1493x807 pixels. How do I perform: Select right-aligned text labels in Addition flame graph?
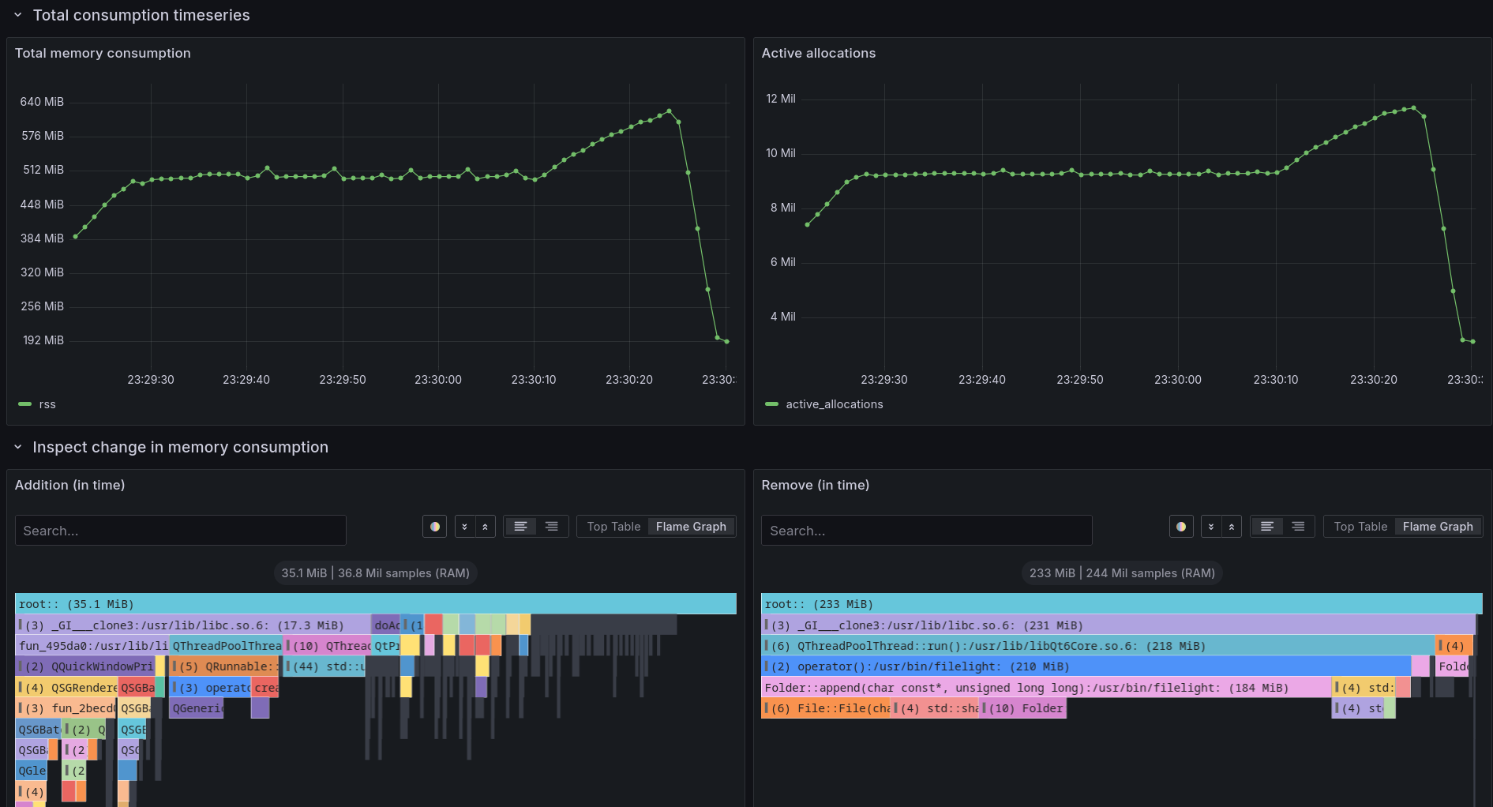tap(551, 526)
